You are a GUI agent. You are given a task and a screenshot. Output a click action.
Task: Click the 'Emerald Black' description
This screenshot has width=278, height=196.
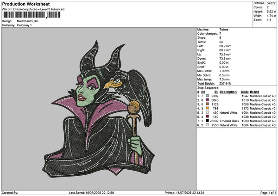[x=229, y=121]
